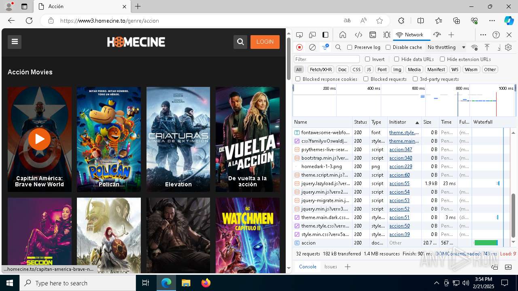Image resolution: width=518 pixels, height=291 pixels.
Task: Open File Explorer from the taskbar
Action: pos(186,283)
